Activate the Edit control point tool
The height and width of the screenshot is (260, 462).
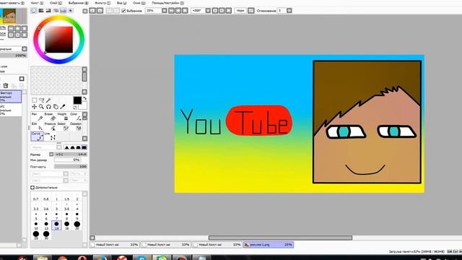(38, 126)
